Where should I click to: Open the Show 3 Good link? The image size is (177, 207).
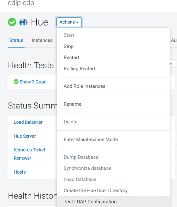[x=33, y=82]
